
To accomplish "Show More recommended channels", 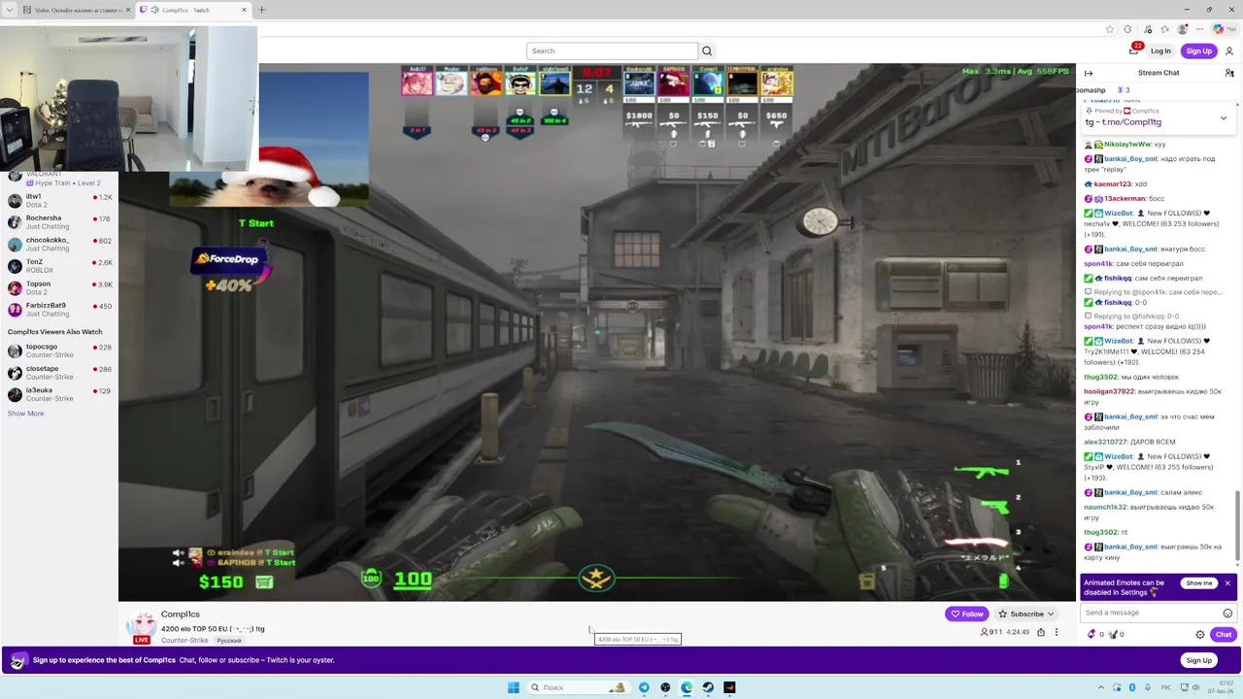I will (x=25, y=414).
